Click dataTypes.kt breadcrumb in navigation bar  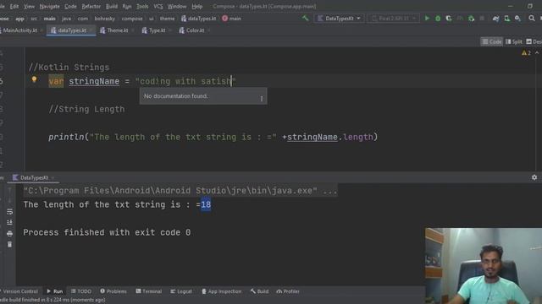(199, 19)
